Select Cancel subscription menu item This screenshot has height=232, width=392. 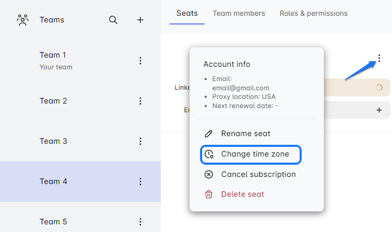point(258,174)
